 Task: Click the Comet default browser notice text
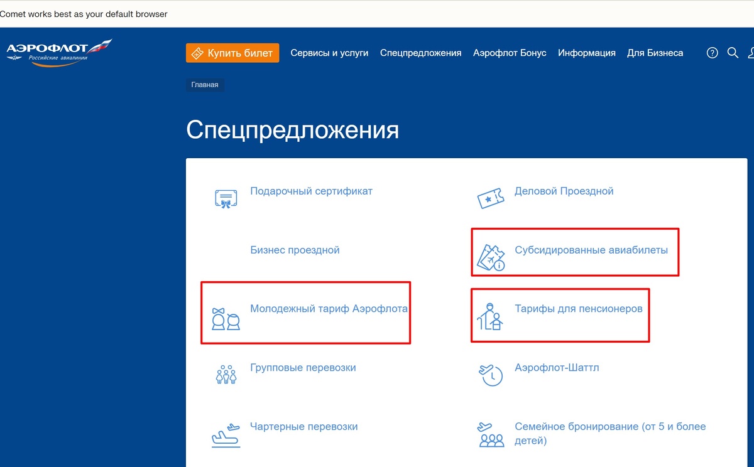[x=84, y=14]
